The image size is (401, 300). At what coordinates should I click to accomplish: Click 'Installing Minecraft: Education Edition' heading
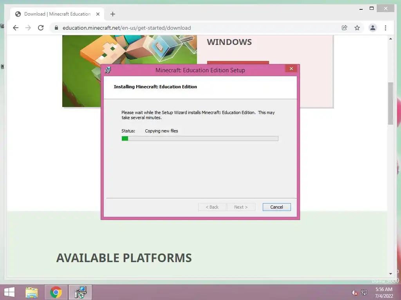pyautogui.click(x=155, y=87)
